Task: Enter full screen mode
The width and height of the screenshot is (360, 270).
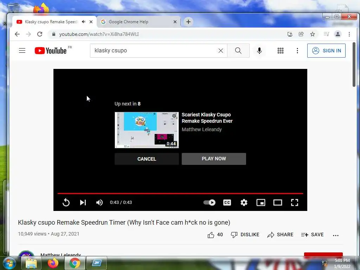Action: click(295, 202)
